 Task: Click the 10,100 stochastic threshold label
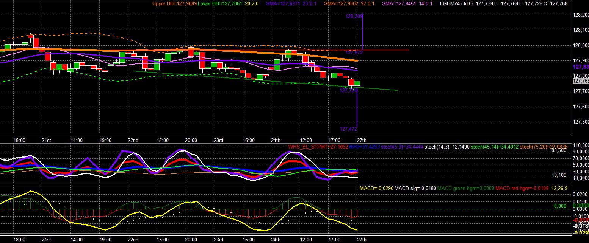click(x=559, y=175)
